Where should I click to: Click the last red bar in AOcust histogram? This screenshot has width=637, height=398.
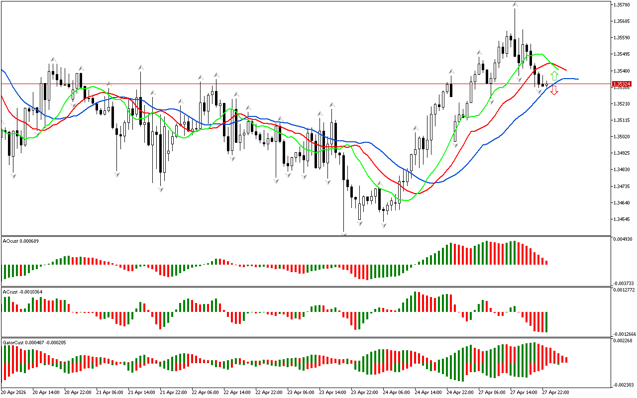[546, 262]
